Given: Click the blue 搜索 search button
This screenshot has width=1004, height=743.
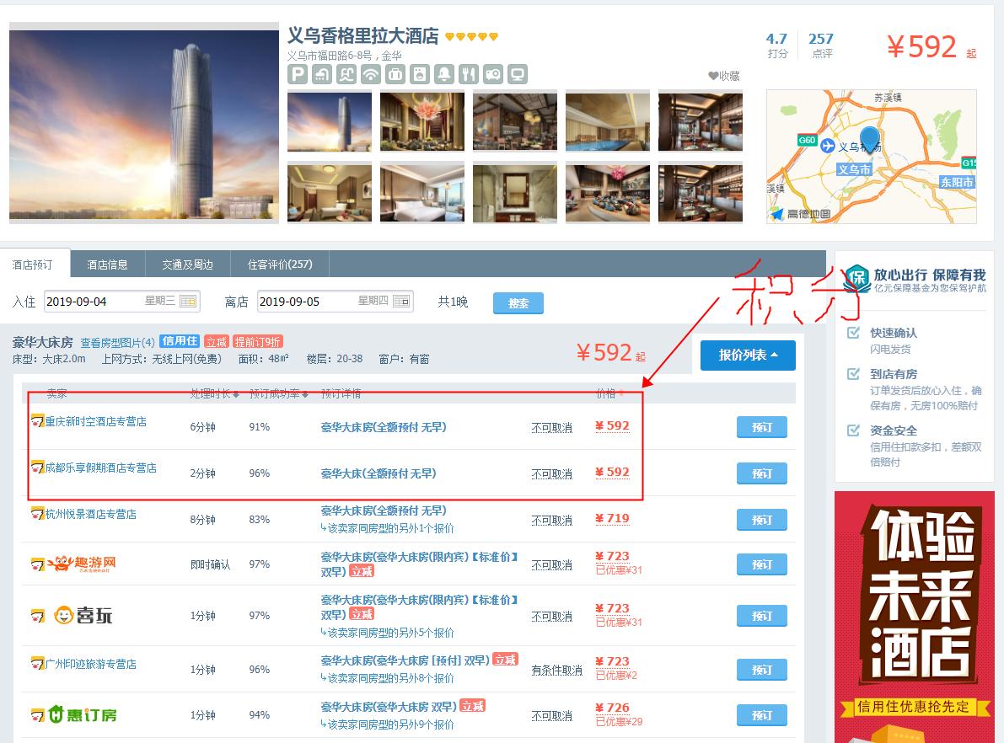Looking at the screenshot, I should (x=518, y=302).
